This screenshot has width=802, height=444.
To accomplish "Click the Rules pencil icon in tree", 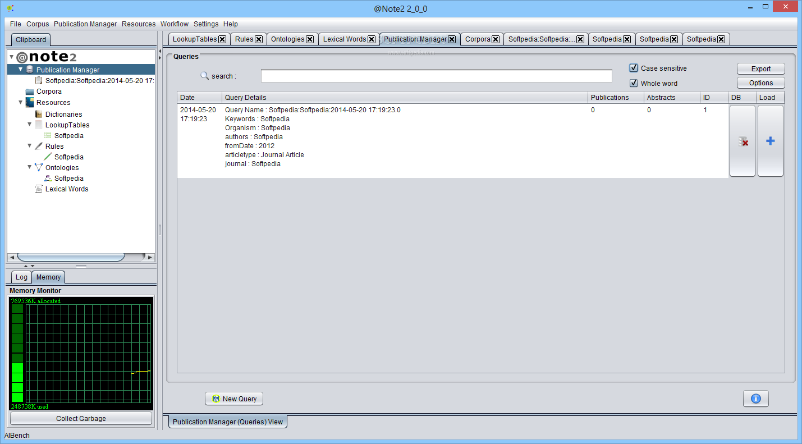I will pyautogui.click(x=39, y=146).
